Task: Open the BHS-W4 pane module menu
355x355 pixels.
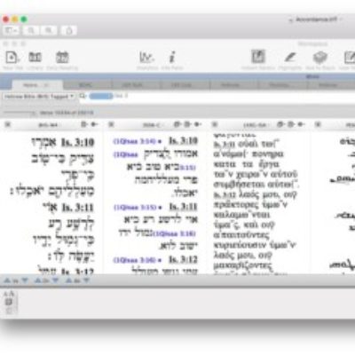Action: click(48, 125)
